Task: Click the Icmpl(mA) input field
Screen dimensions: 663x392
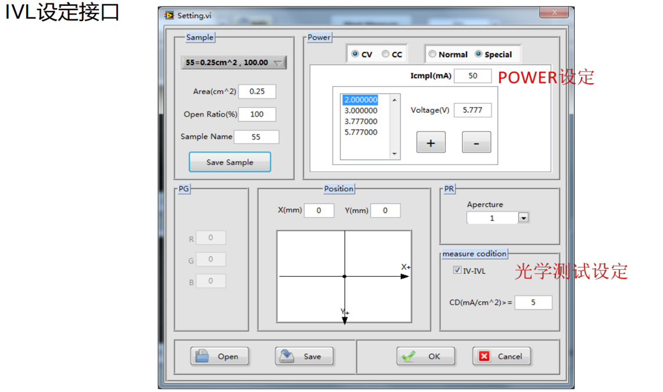Action: [472, 76]
